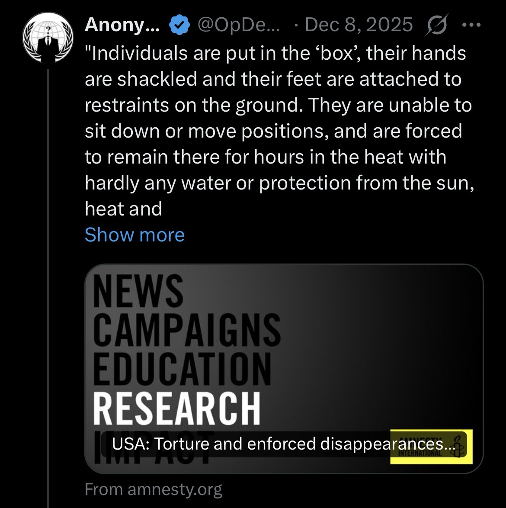The height and width of the screenshot is (508, 506).
Task: Expand the tweet with Show more
Action: [x=135, y=235]
